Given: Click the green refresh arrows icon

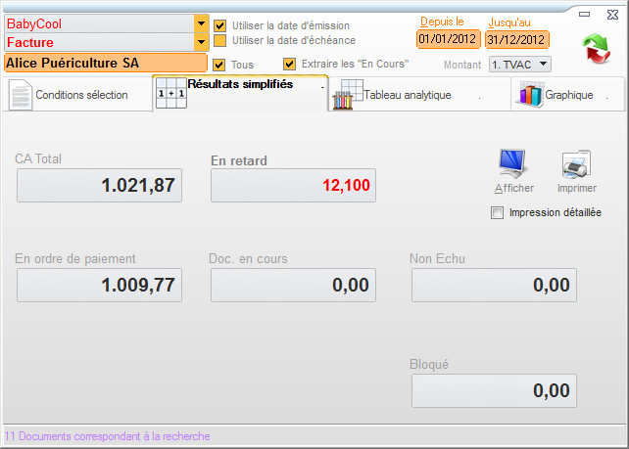Looking at the screenshot, I should 594,49.
